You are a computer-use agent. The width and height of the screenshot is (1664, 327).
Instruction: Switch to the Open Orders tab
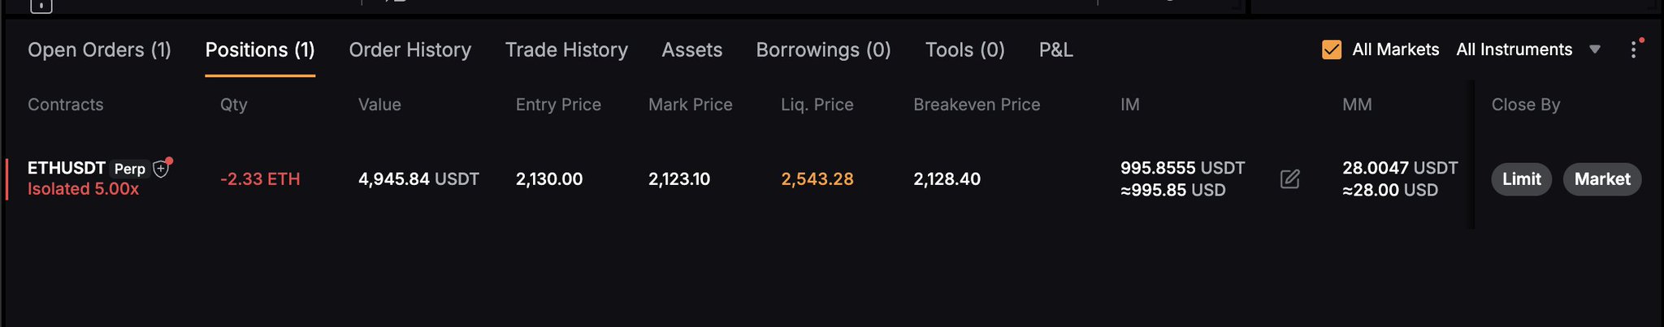pos(99,50)
